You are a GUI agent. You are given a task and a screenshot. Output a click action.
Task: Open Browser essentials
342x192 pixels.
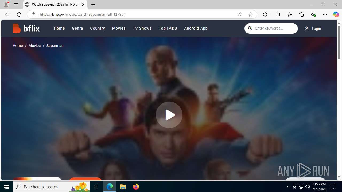313,14
